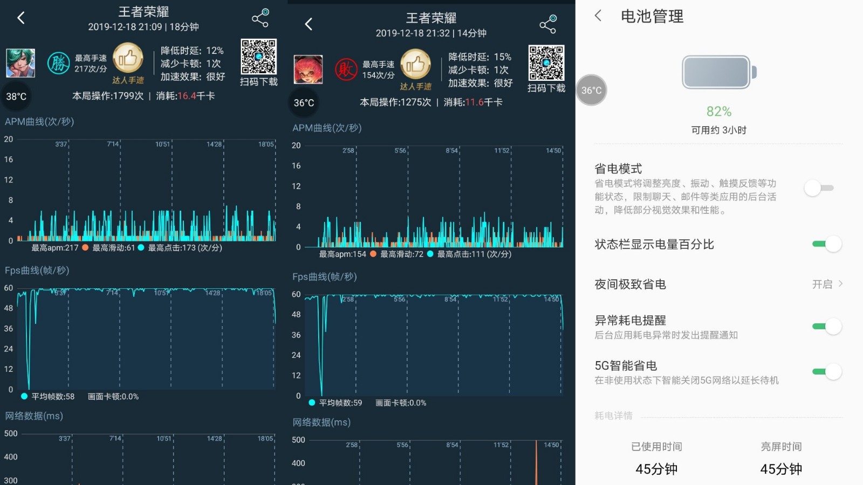Tap 扫码下载 in second report
Viewport: 863px width, 485px height.
tap(546, 88)
